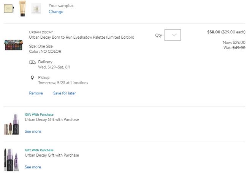The width and height of the screenshot is (247, 179).
Task: Click the eyeshadow palette product thumbnail
Action: [x=14, y=45]
